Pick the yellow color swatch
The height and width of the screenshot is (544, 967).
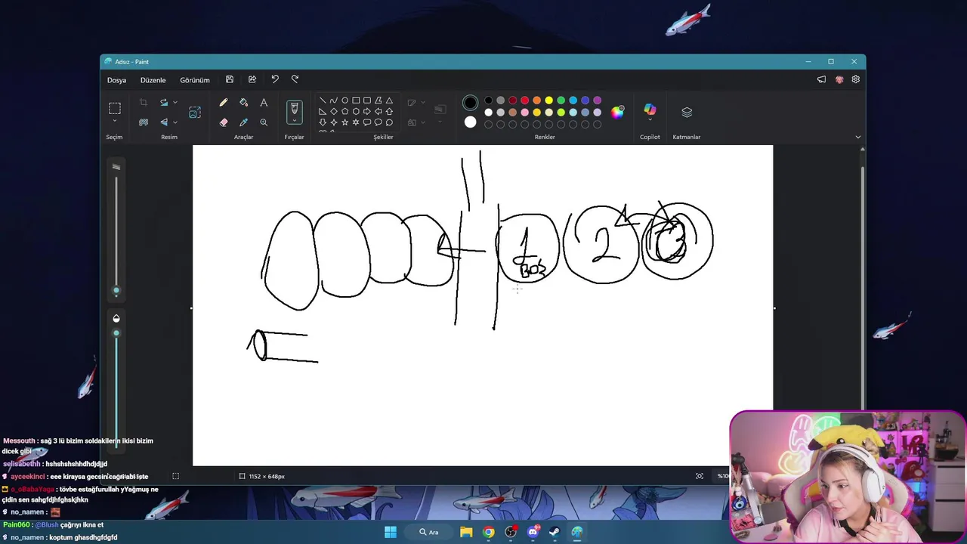point(548,100)
